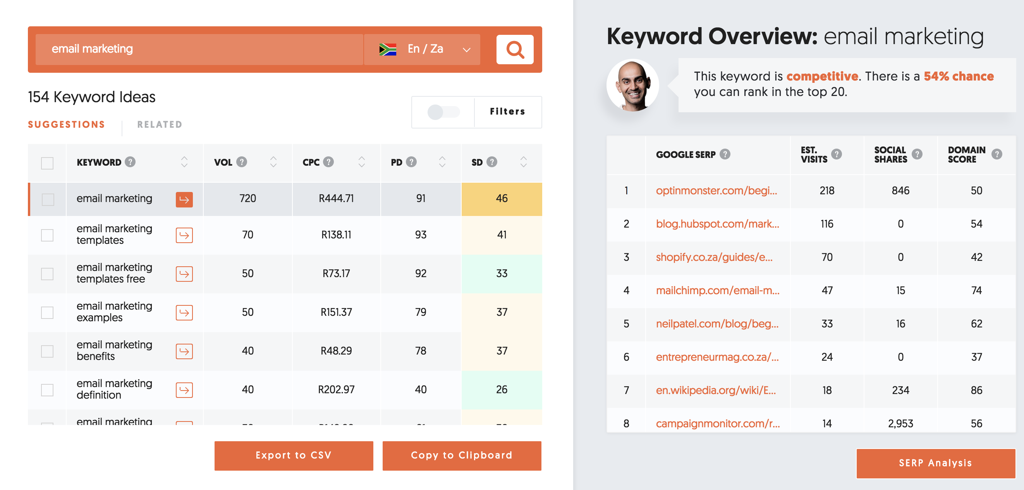The image size is (1024, 490).
Task: Click CPC column help icon
Action: (x=328, y=162)
